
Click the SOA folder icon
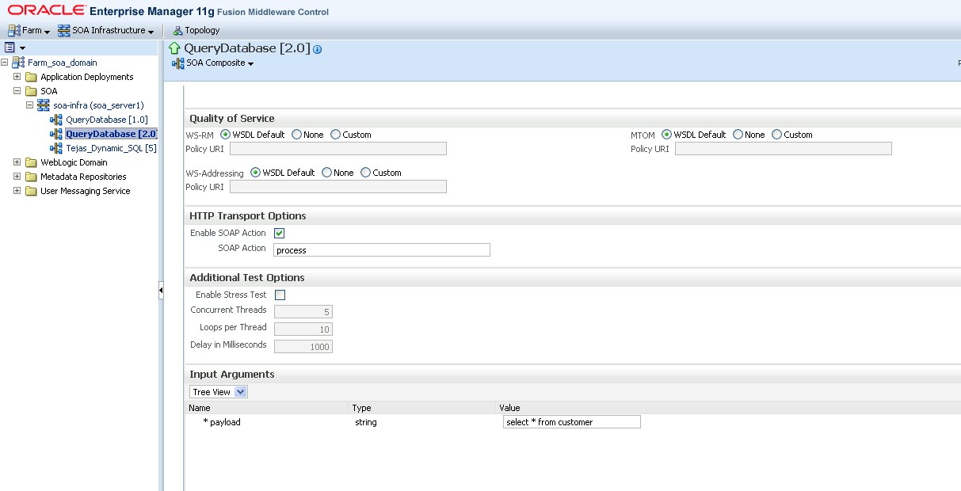(x=31, y=91)
